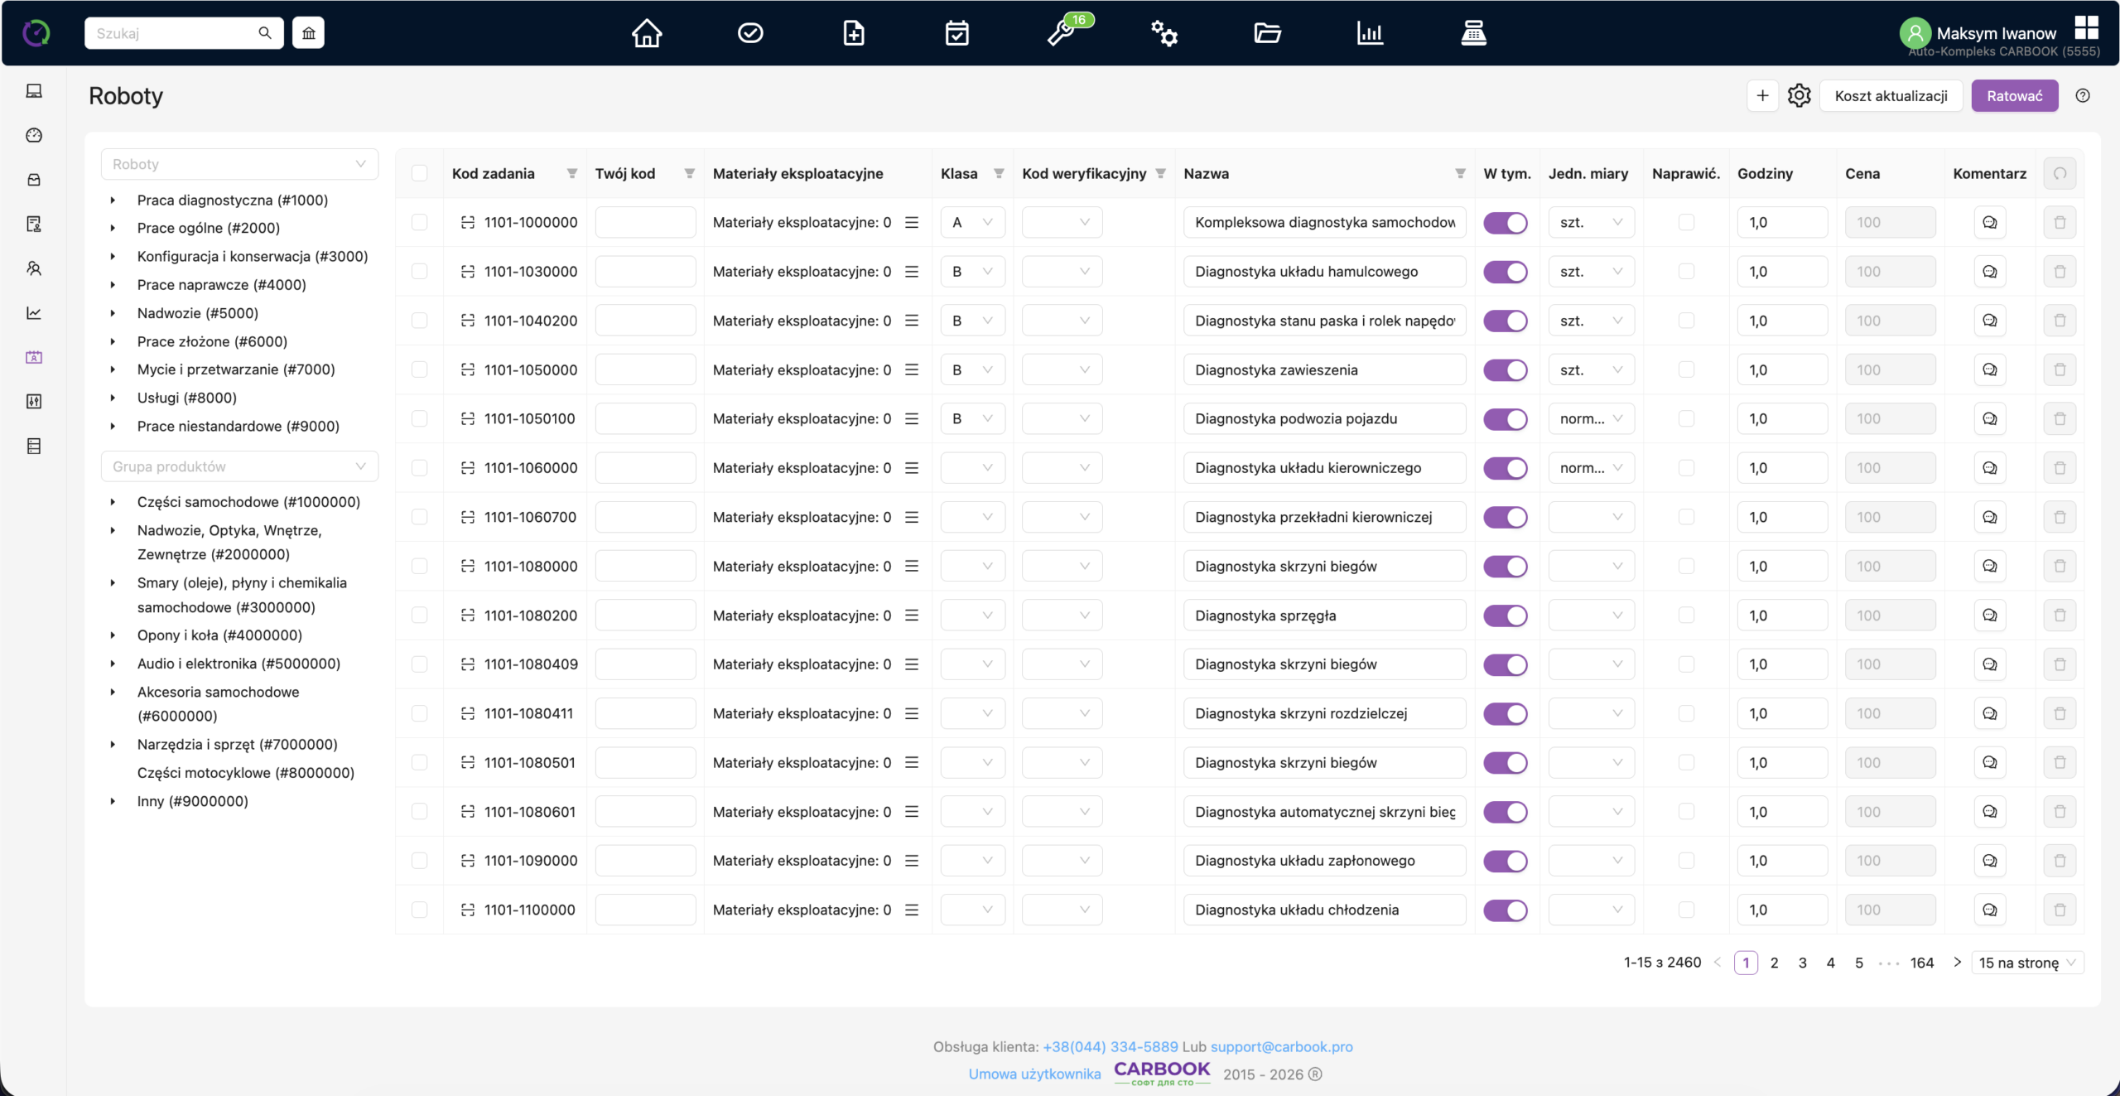Check Naprawić box for Diagnostyka podwozia pojazdu
This screenshot has width=2120, height=1096.
click(1686, 418)
